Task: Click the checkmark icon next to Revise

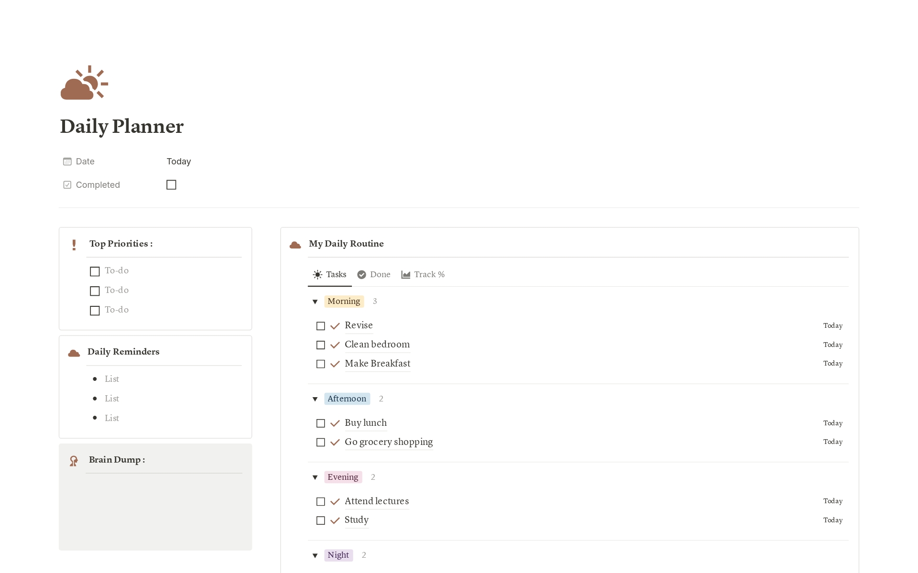Action: [x=335, y=325]
